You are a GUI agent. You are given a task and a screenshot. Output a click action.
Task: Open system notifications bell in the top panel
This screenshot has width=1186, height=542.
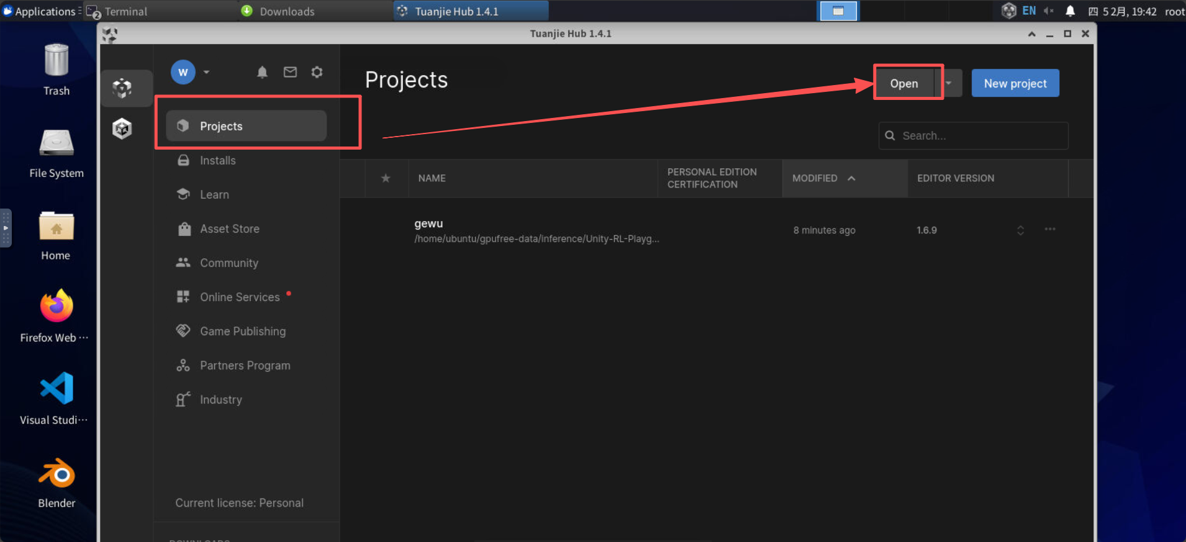tap(1070, 11)
